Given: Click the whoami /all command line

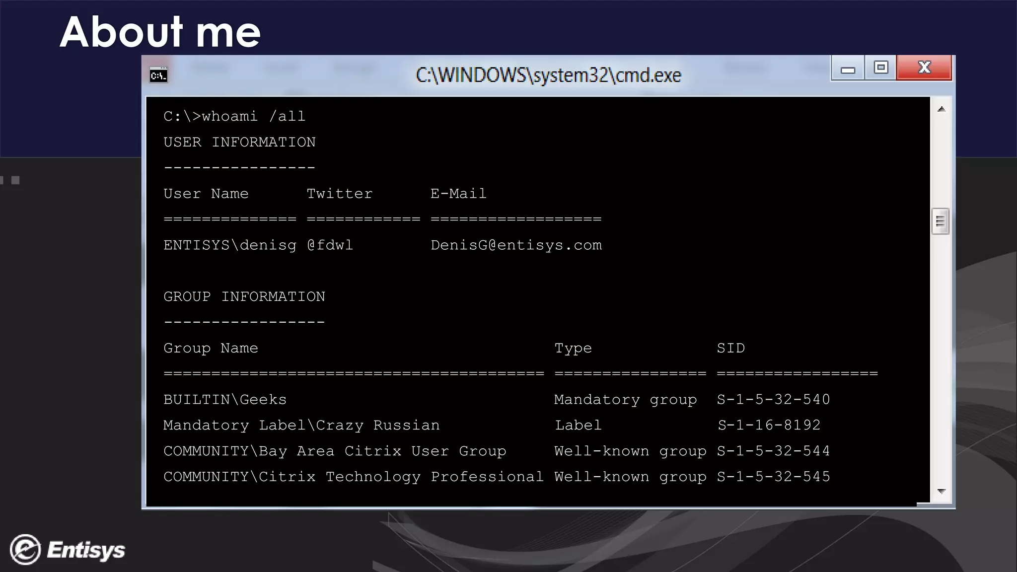Looking at the screenshot, I should (234, 117).
